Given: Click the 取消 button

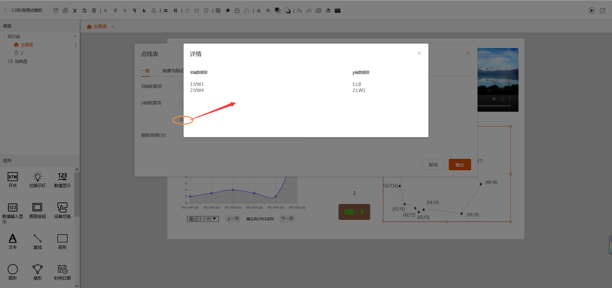Looking at the screenshot, I should pos(433,165).
